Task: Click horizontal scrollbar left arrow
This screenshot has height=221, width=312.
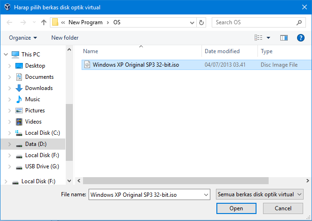Action: [x=79, y=181]
